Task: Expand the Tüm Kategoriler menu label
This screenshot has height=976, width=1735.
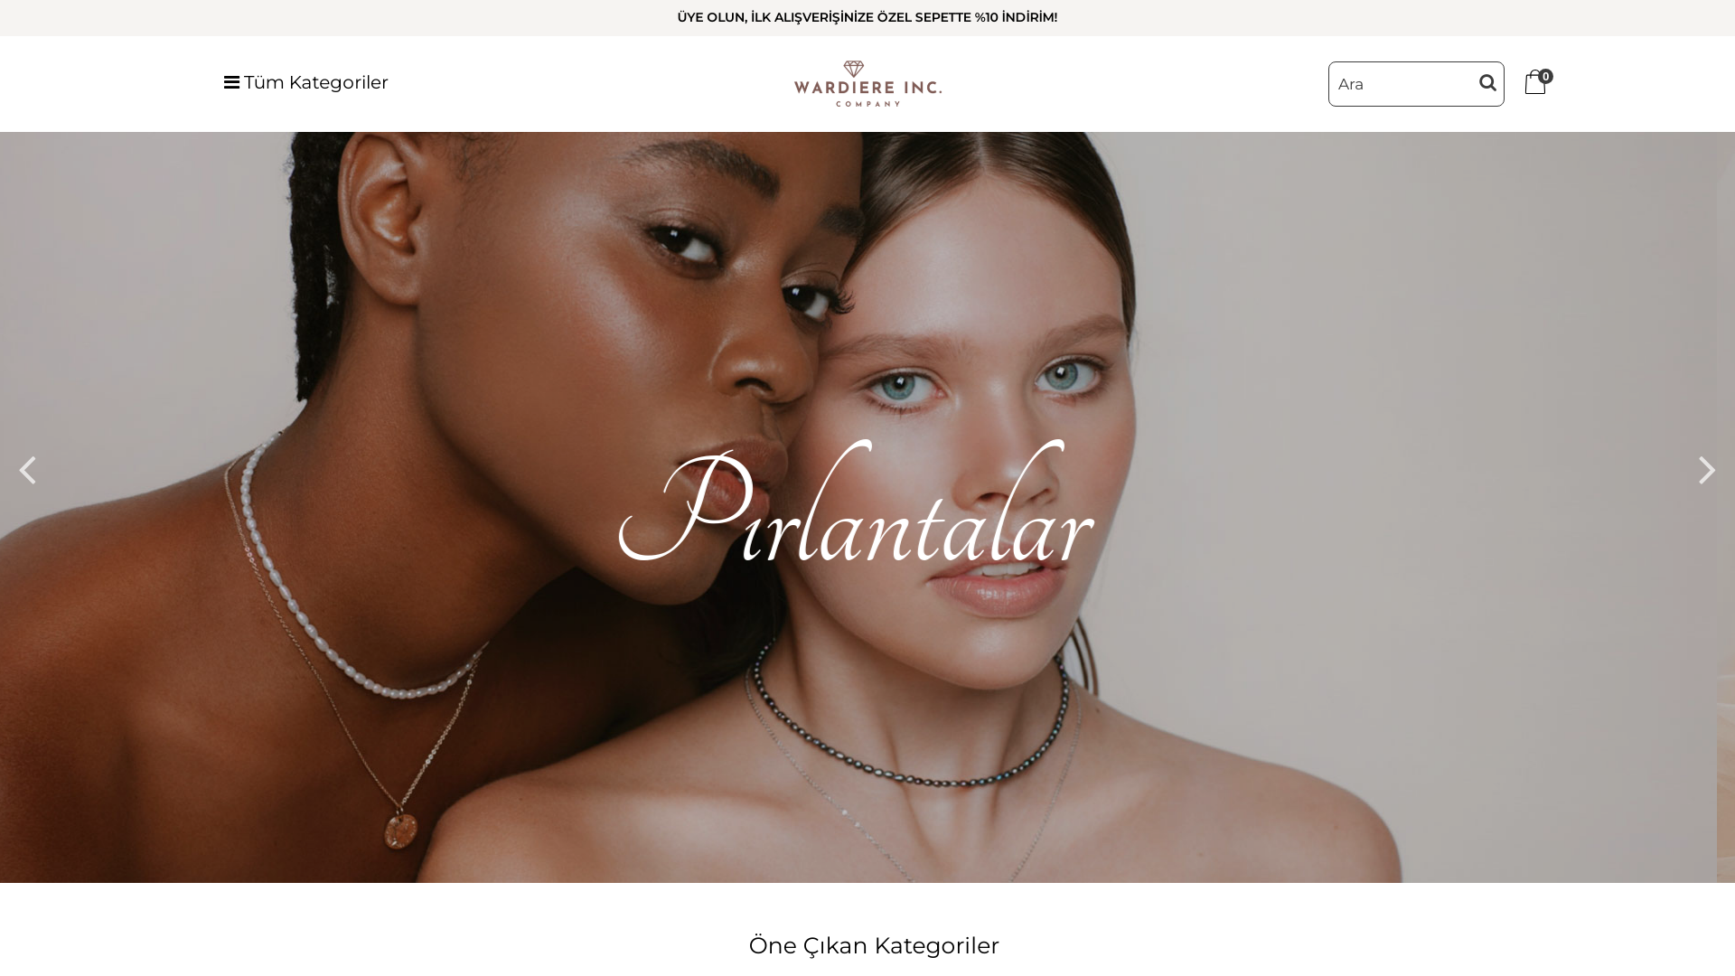Action: click(x=316, y=82)
